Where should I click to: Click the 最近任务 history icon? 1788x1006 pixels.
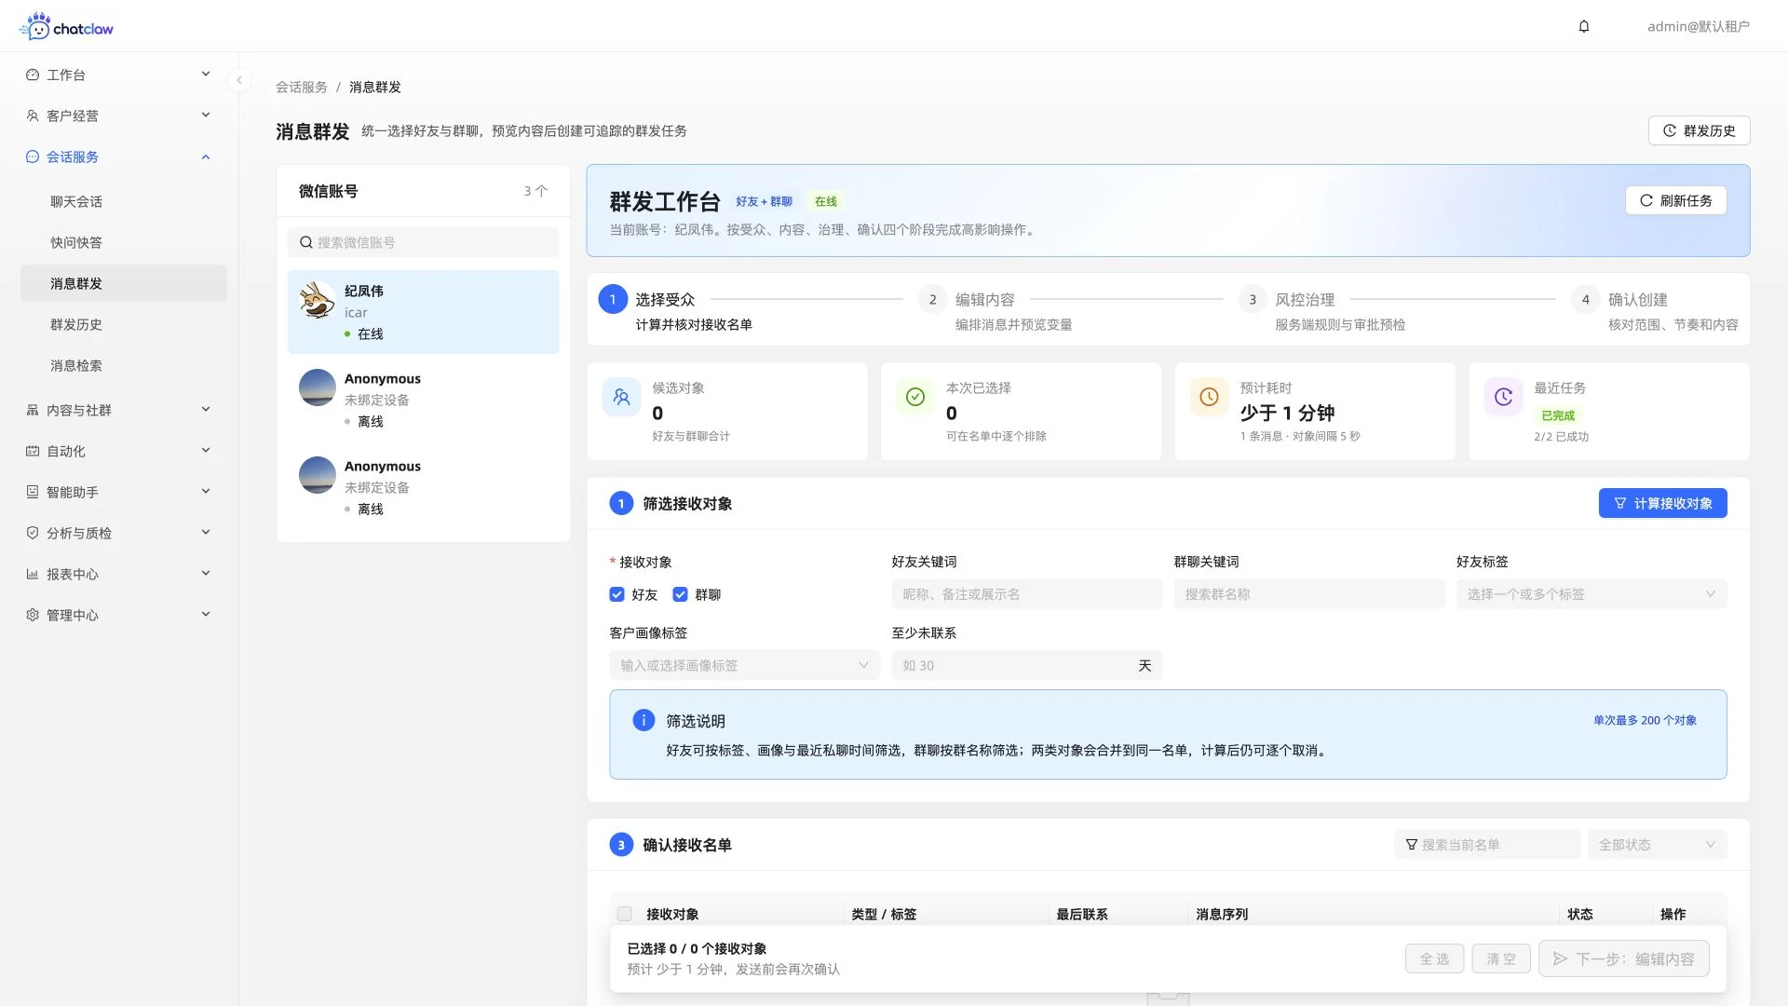click(1503, 397)
